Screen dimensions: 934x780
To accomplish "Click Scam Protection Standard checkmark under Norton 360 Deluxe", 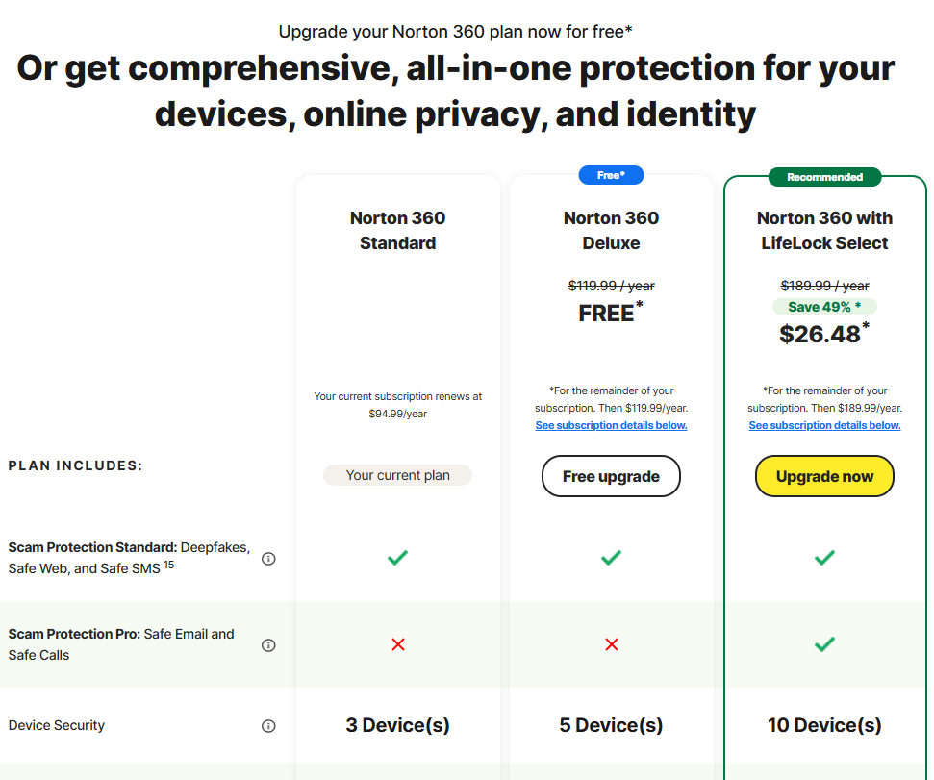I will coord(612,558).
